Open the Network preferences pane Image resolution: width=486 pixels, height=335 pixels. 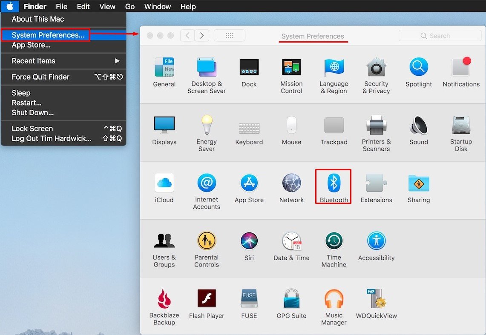291,188
